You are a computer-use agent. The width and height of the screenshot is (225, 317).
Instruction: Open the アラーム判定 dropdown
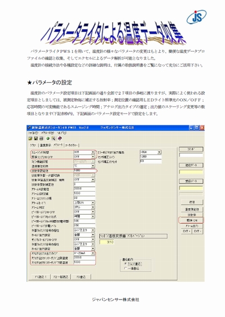pos(84,207)
